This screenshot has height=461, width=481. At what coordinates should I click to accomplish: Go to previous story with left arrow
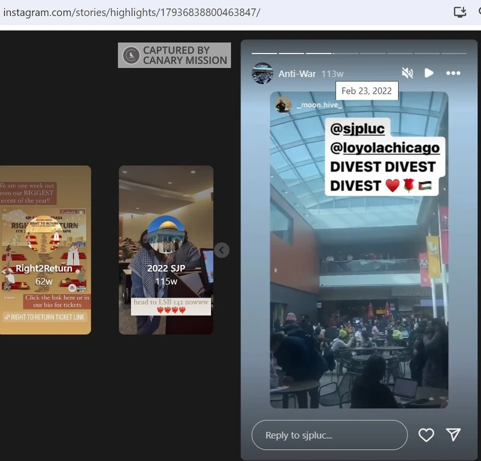pyautogui.click(x=222, y=250)
